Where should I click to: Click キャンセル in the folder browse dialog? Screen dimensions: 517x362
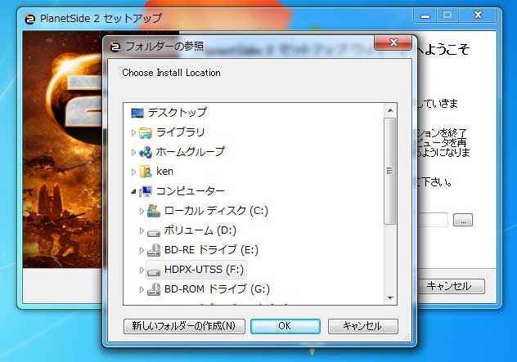pyautogui.click(x=362, y=326)
